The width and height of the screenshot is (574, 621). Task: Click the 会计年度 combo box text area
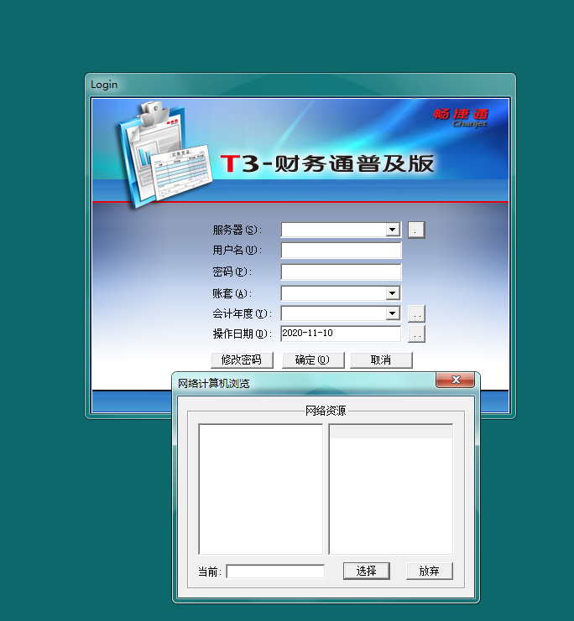tap(334, 313)
